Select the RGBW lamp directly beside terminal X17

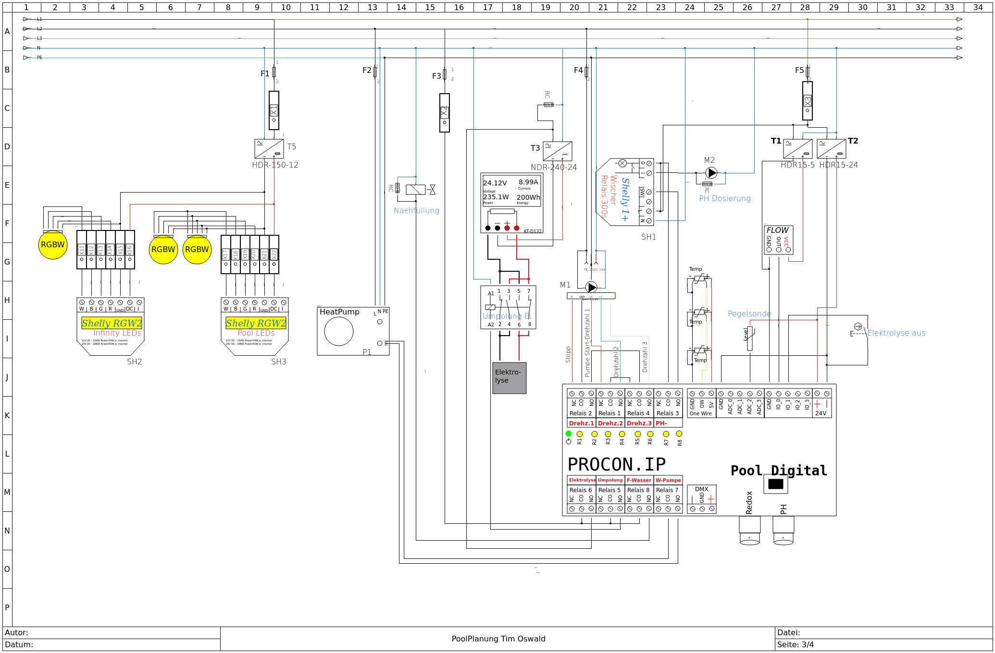click(197, 250)
